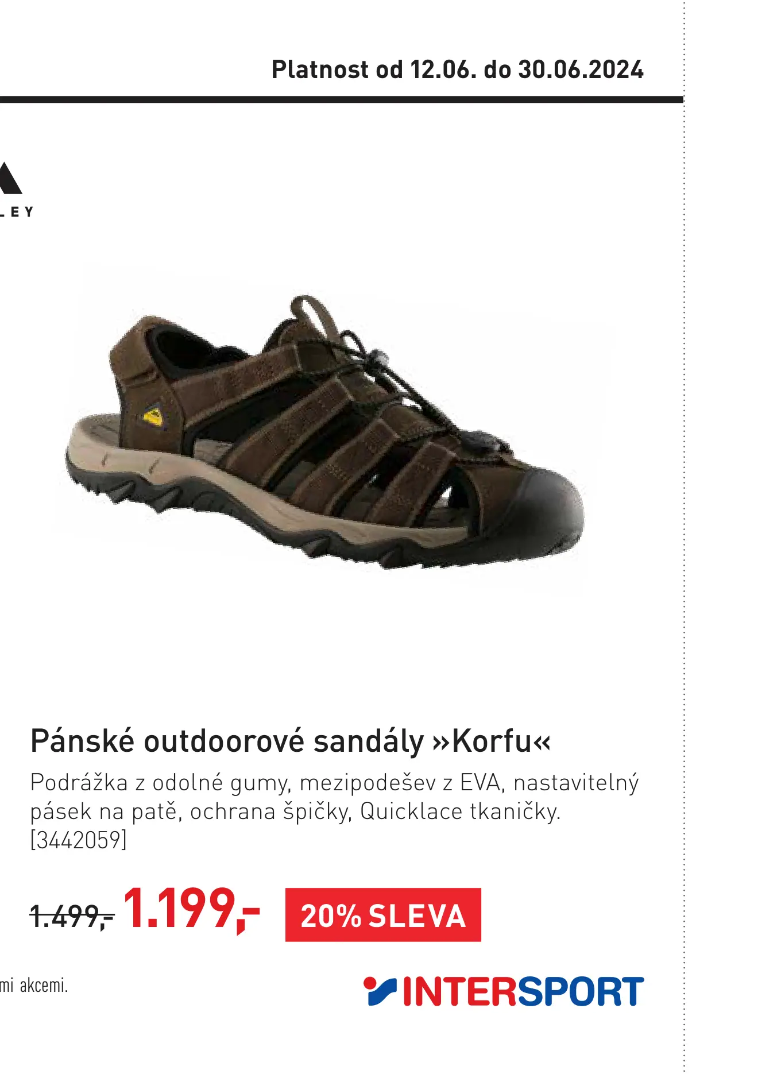The image size is (781, 1074).
Task: Click the description line starting with Podrážka
Action: 334,783
